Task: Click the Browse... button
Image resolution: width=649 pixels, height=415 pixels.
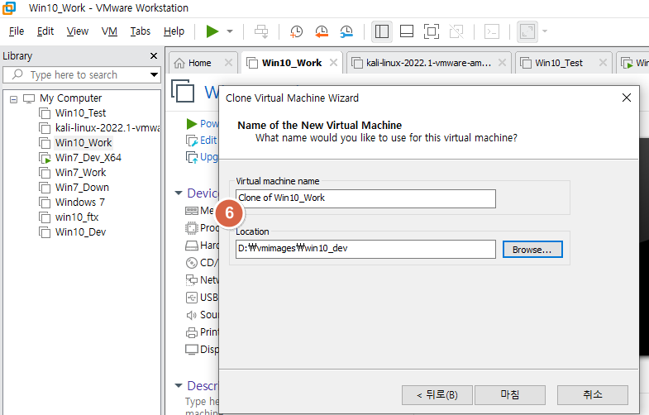Action: coord(532,249)
